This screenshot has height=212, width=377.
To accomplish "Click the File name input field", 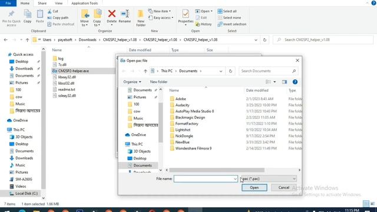I will pos(206,179).
